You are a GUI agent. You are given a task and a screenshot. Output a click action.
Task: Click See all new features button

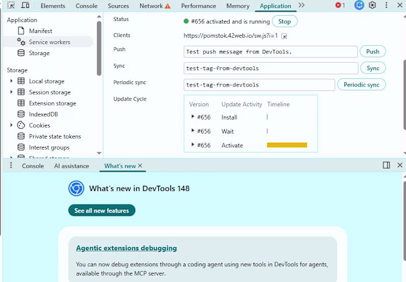click(x=101, y=210)
